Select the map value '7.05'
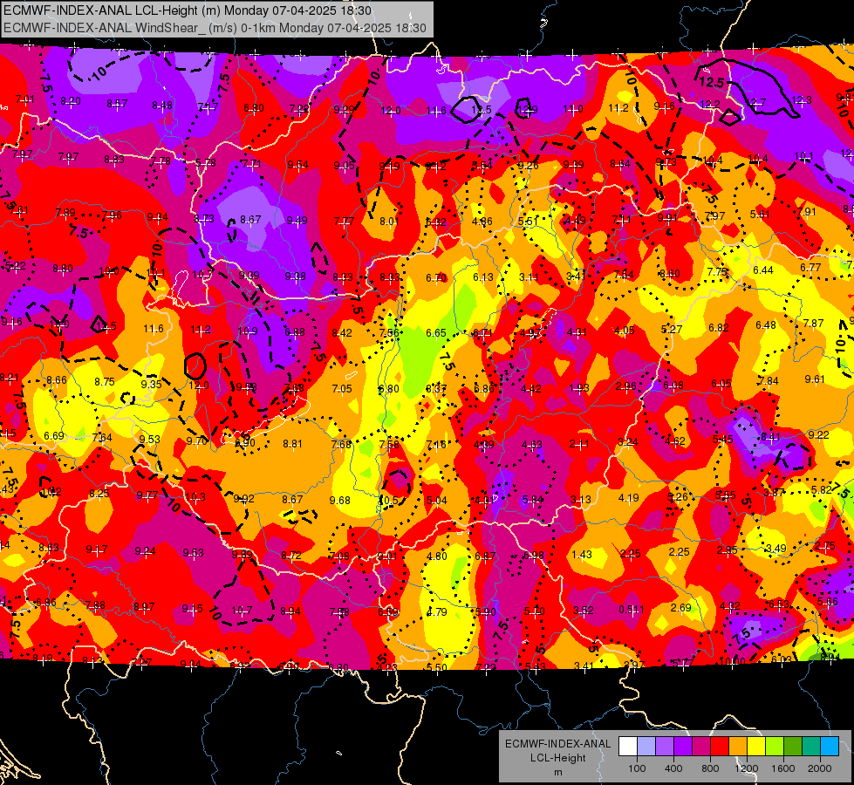 pyautogui.click(x=342, y=388)
